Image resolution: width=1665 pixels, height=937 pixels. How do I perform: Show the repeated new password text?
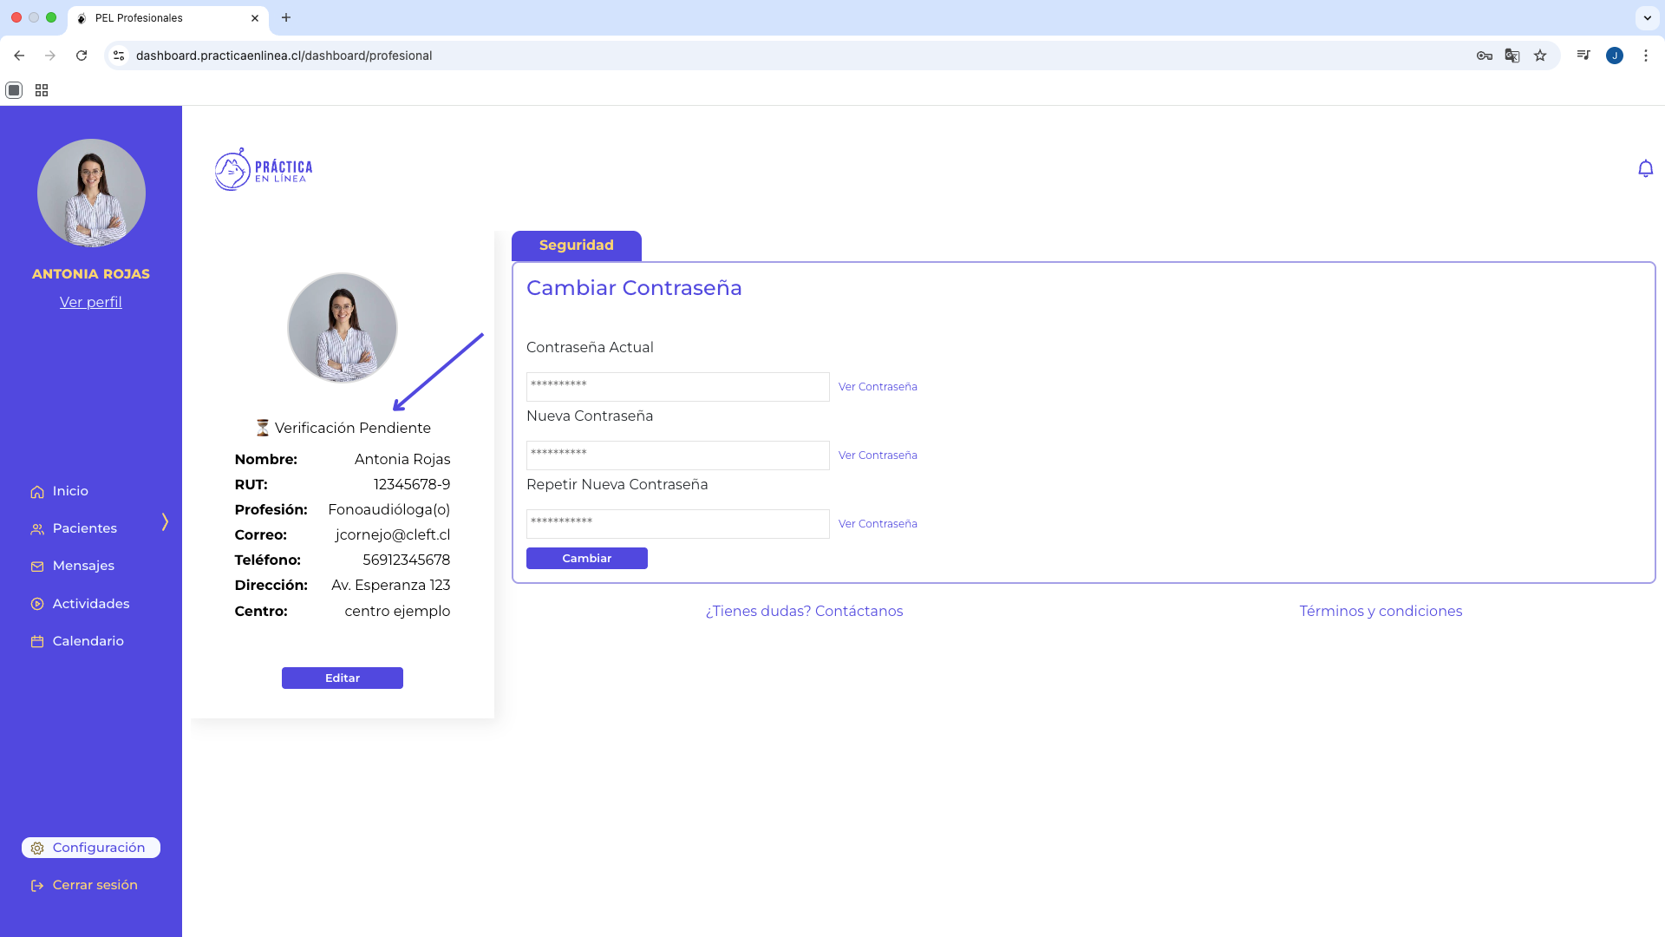878,524
